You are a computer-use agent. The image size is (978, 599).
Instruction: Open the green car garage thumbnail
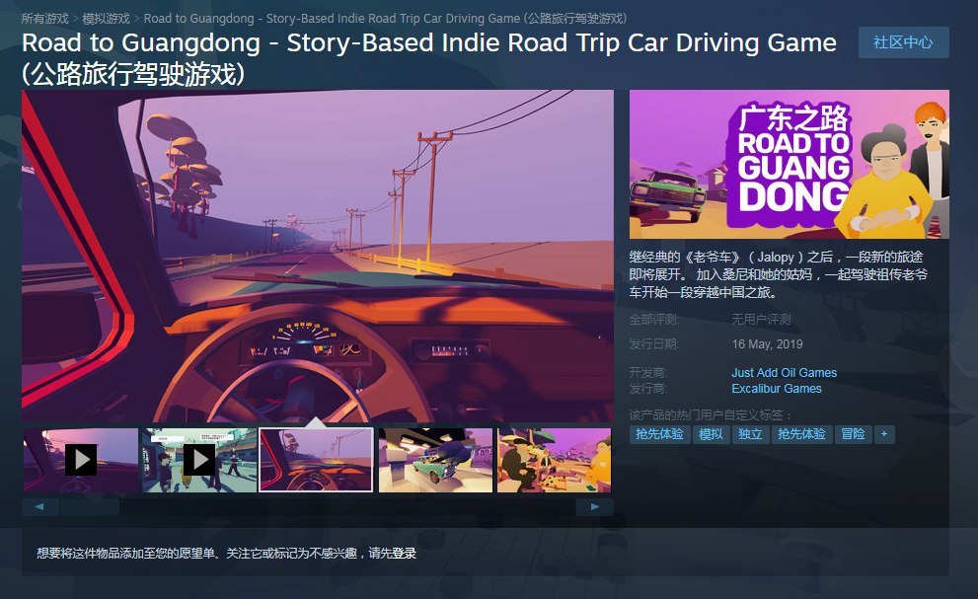435,460
